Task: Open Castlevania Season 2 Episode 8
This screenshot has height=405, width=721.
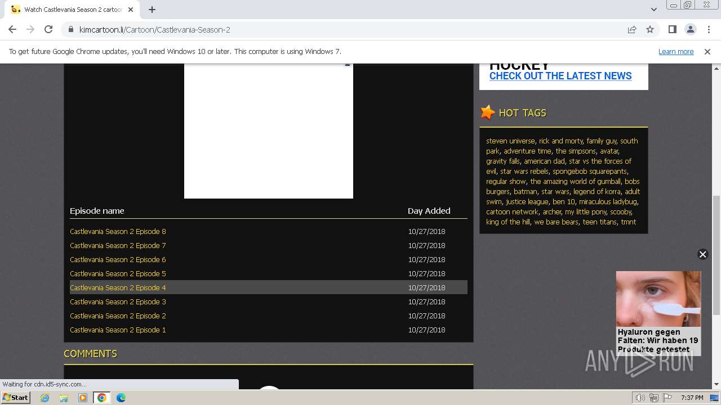Action: (118, 232)
